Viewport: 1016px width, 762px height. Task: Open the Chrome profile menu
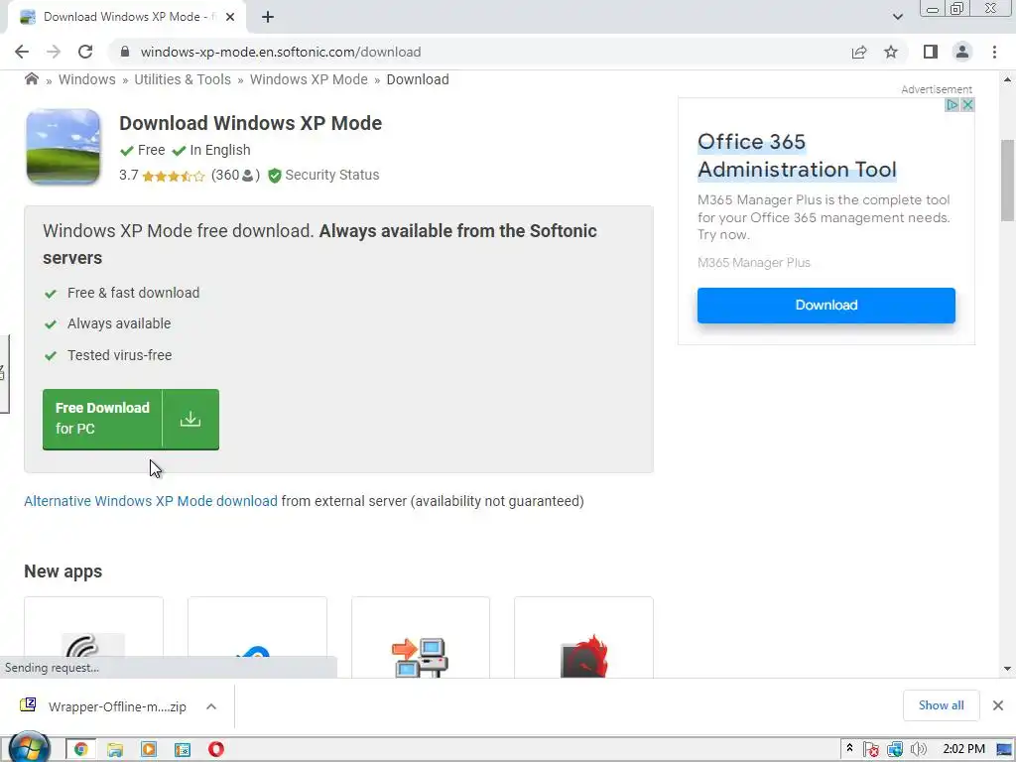point(962,52)
